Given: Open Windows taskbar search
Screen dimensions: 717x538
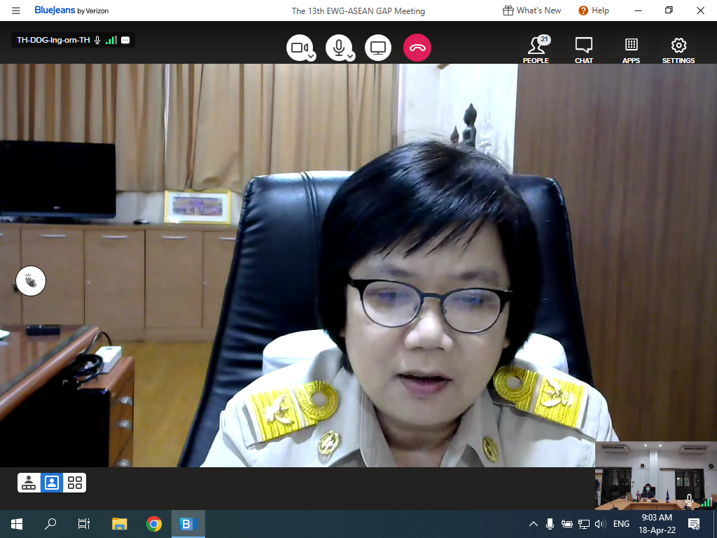Looking at the screenshot, I should click(50, 524).
